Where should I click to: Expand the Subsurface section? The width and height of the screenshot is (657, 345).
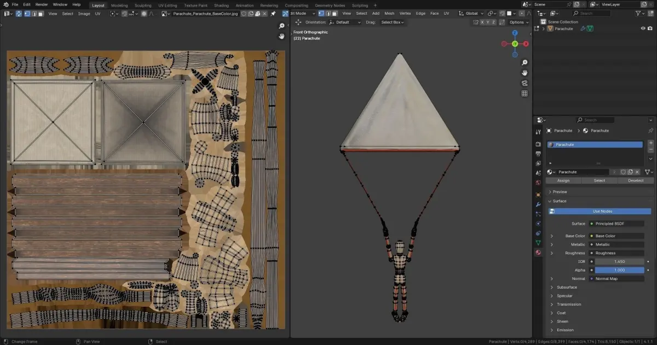(551, 287)
